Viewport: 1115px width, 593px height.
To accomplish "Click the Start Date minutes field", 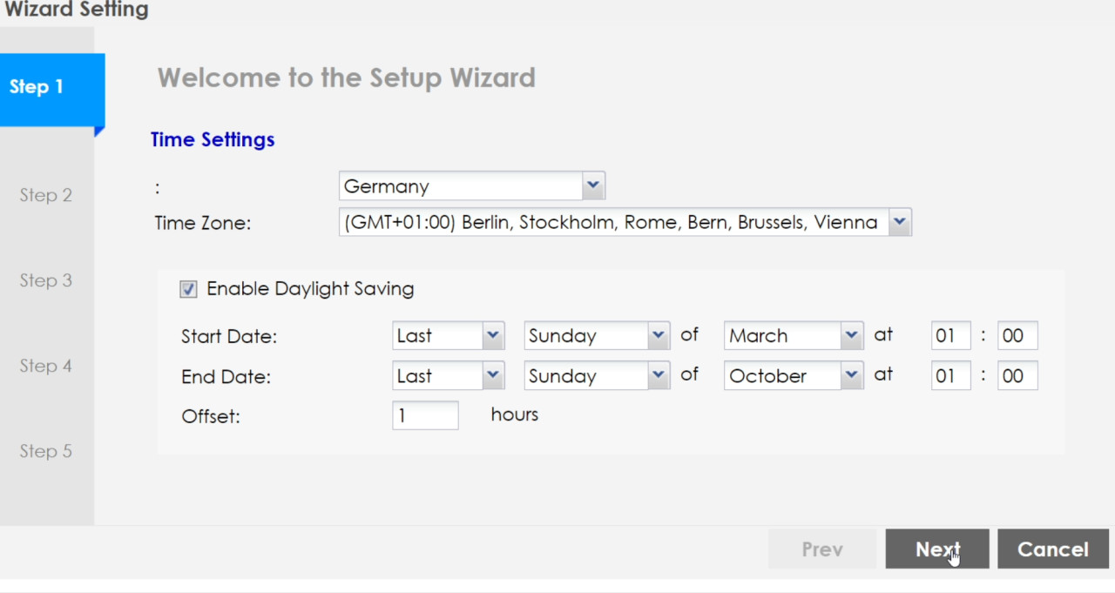I will click(1017, 336).
